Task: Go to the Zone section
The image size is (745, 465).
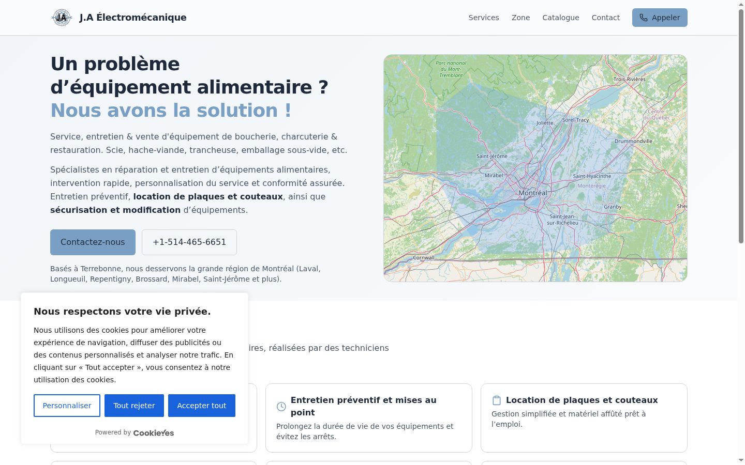Action: click(x=520, y=18)
